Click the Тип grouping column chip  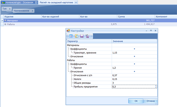click(7, 9)
